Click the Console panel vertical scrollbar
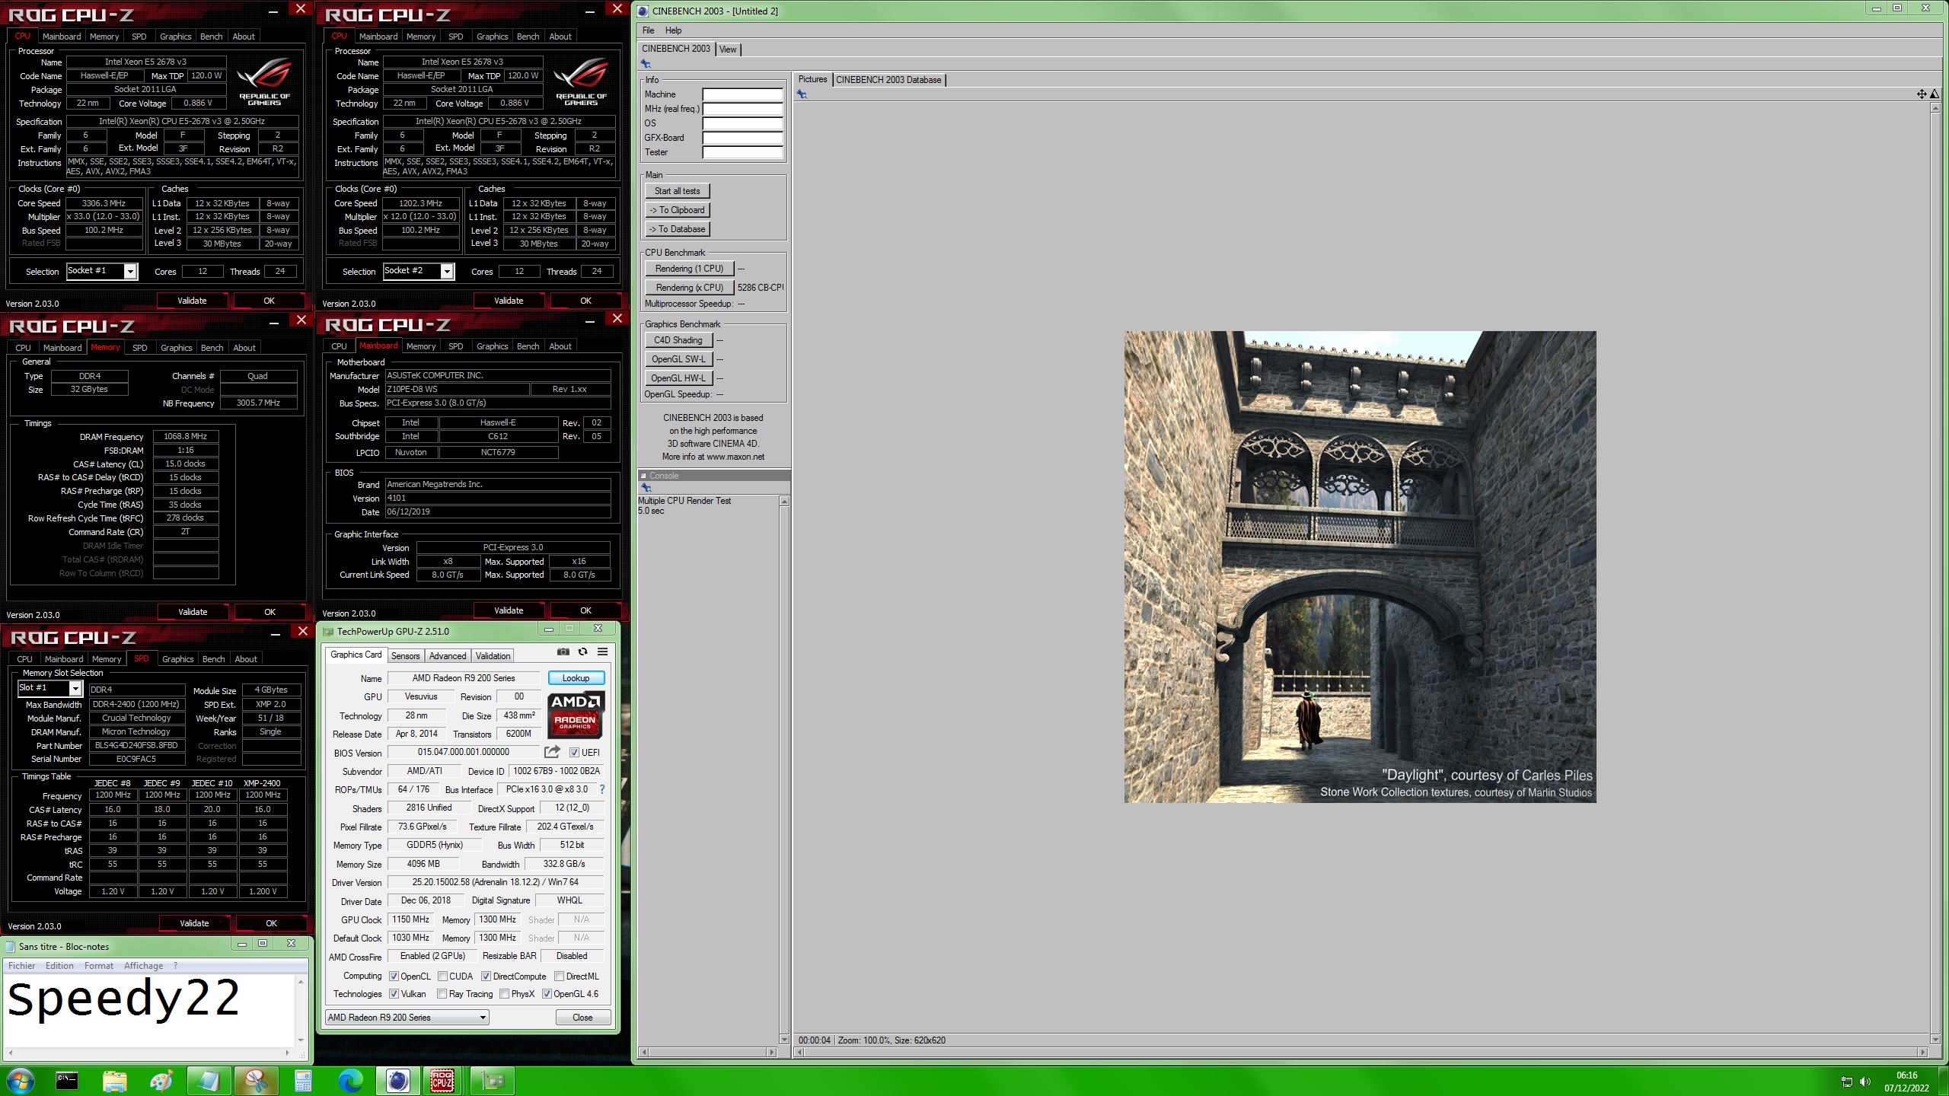 (784, 770)
